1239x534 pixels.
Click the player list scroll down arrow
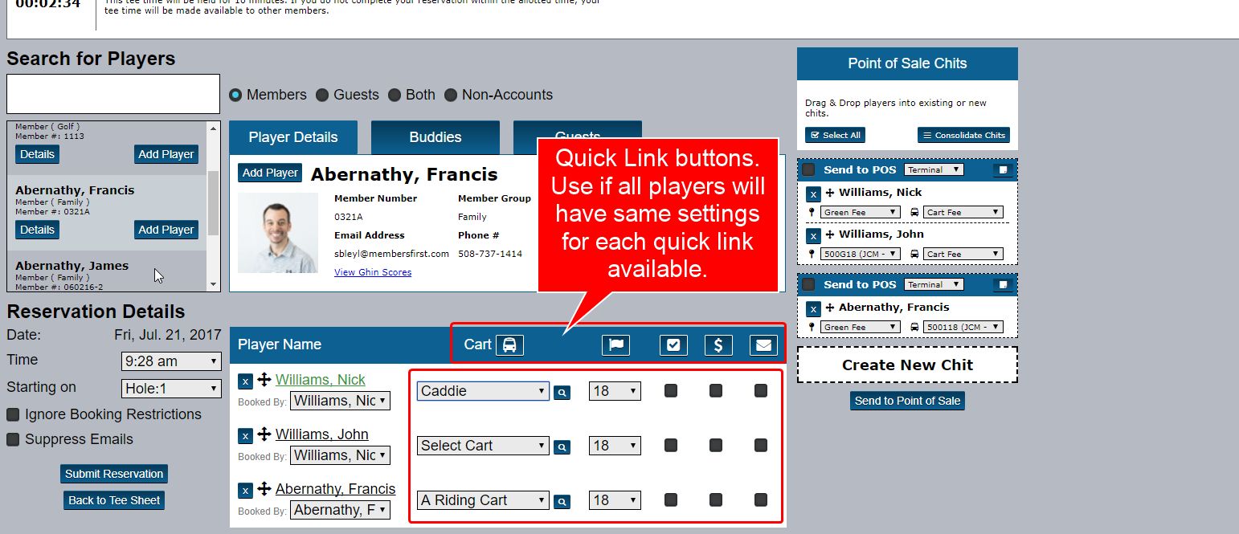tap(213, 284)
